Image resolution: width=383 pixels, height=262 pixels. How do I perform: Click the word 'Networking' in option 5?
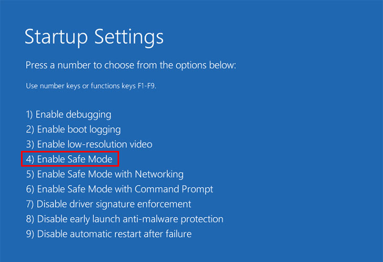159,174
